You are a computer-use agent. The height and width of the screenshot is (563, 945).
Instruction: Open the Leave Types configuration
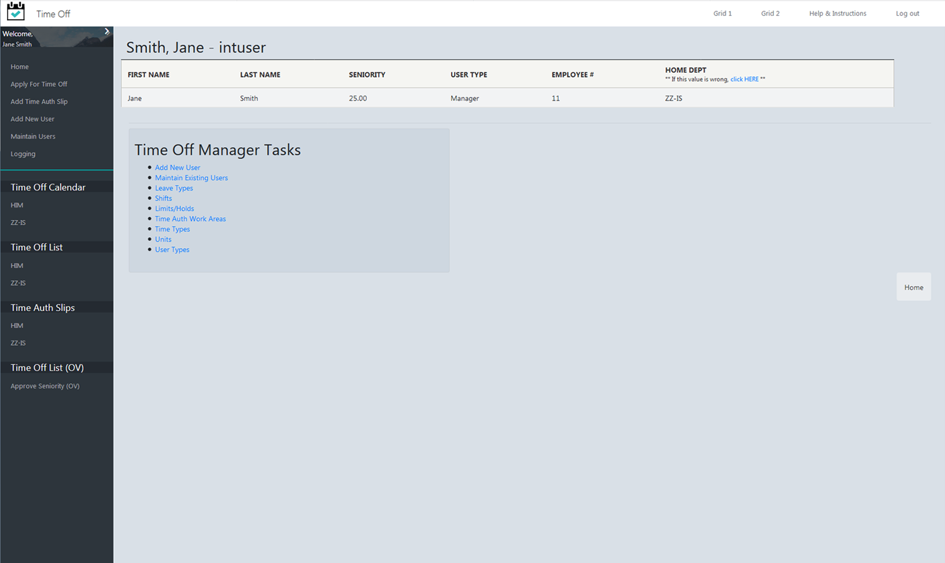(174, 188)
